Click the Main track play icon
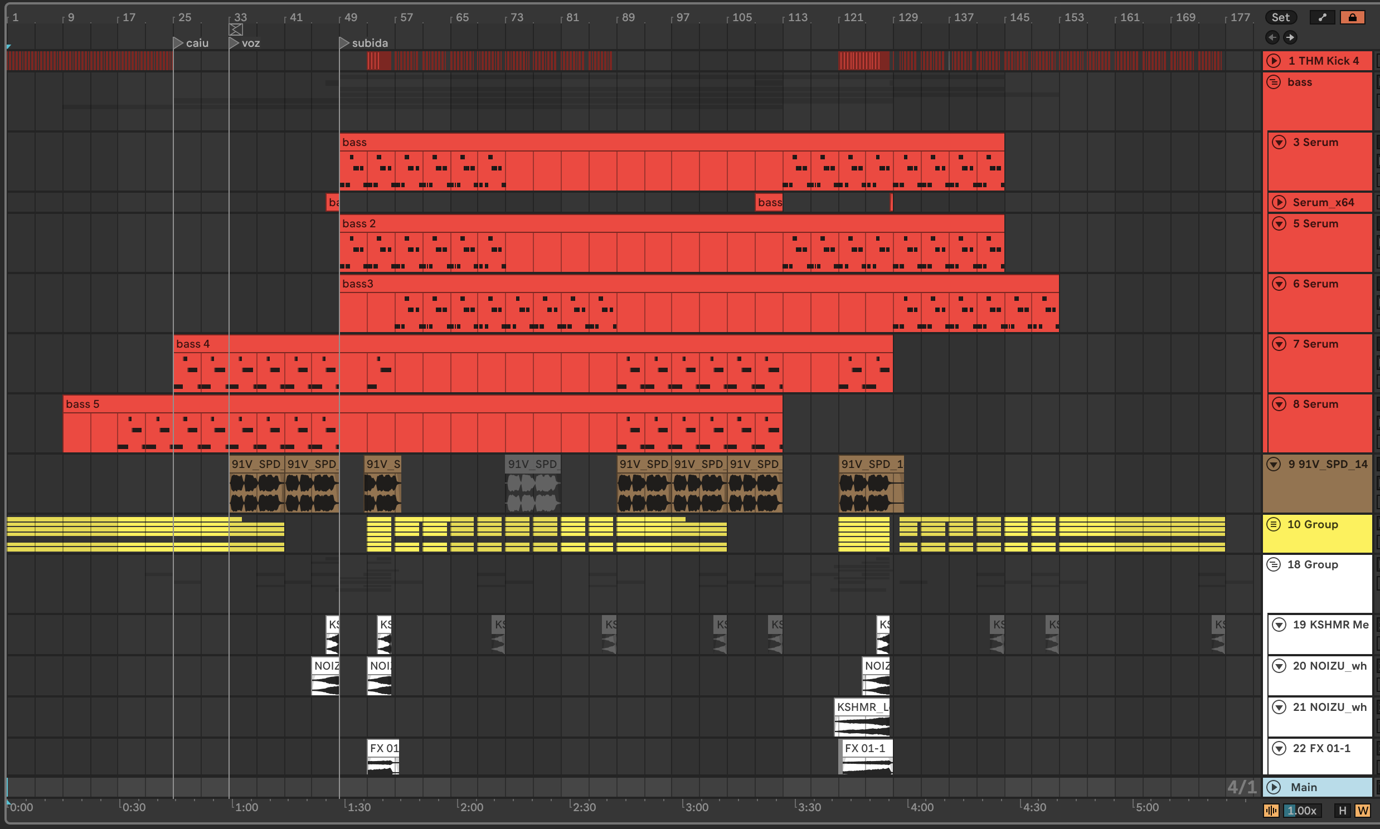The image size is (1380, 829). [x=1274, y=787]
